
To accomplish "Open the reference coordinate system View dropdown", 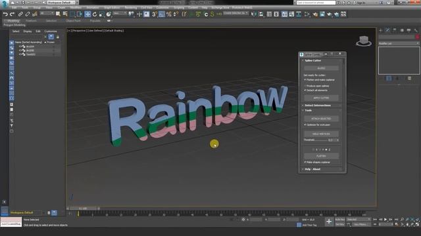I will click(x=120, y=13).
